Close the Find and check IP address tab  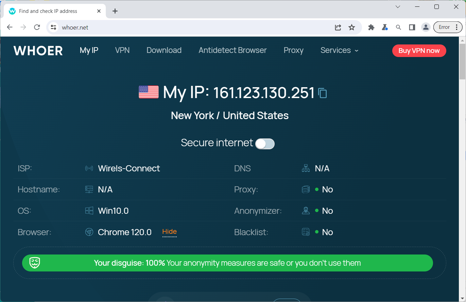pyautogui.click(x=99, y=11)
